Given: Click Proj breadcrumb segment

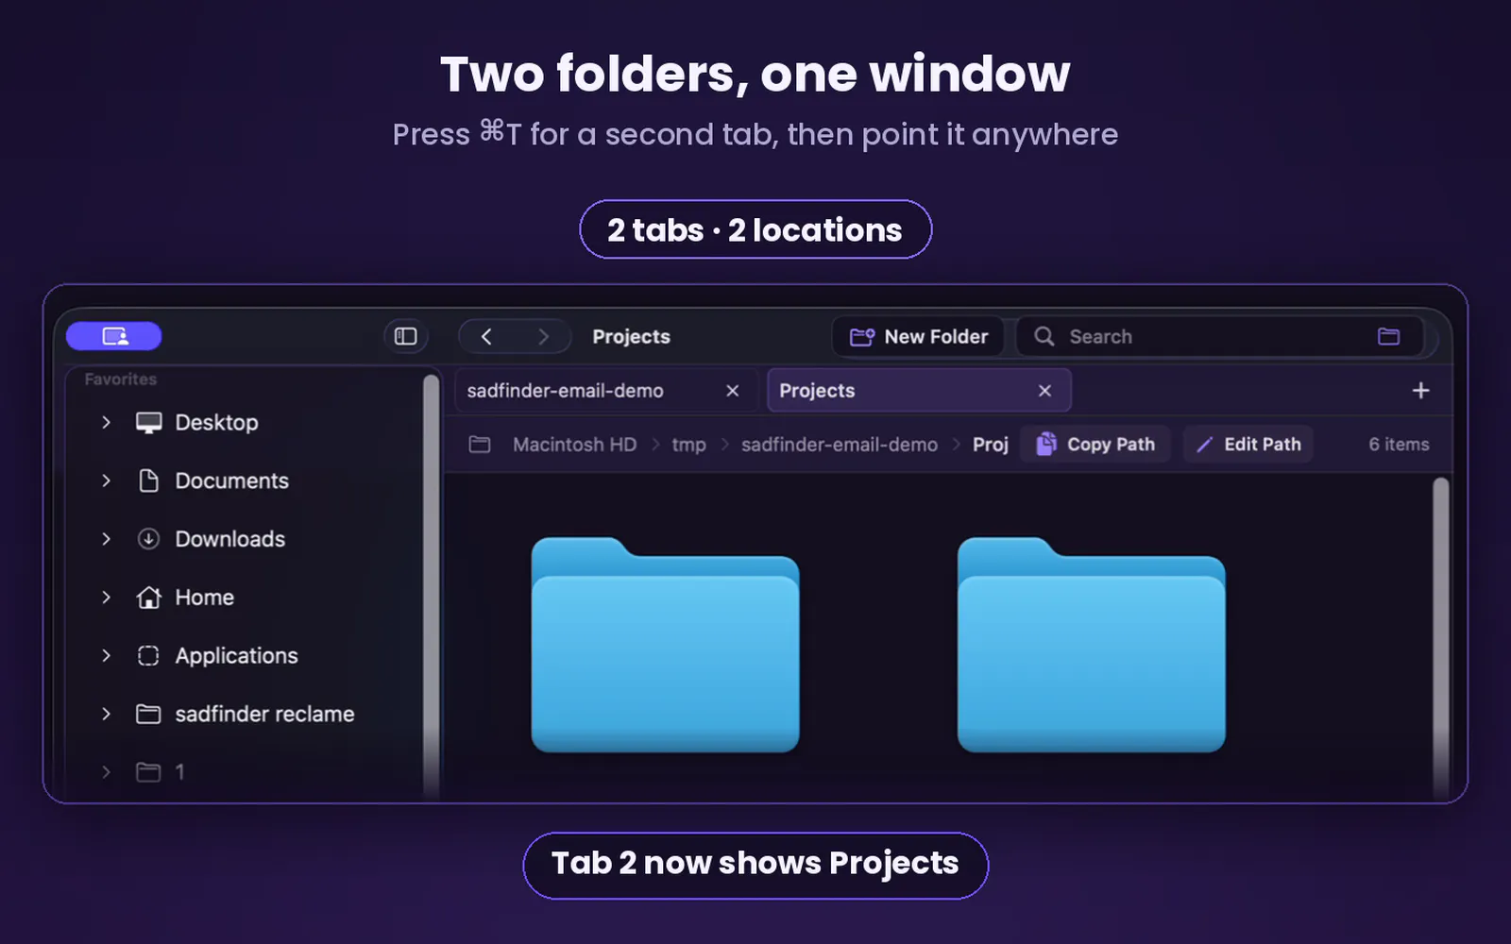Looking at the screenshot, I should pos(991,444).
